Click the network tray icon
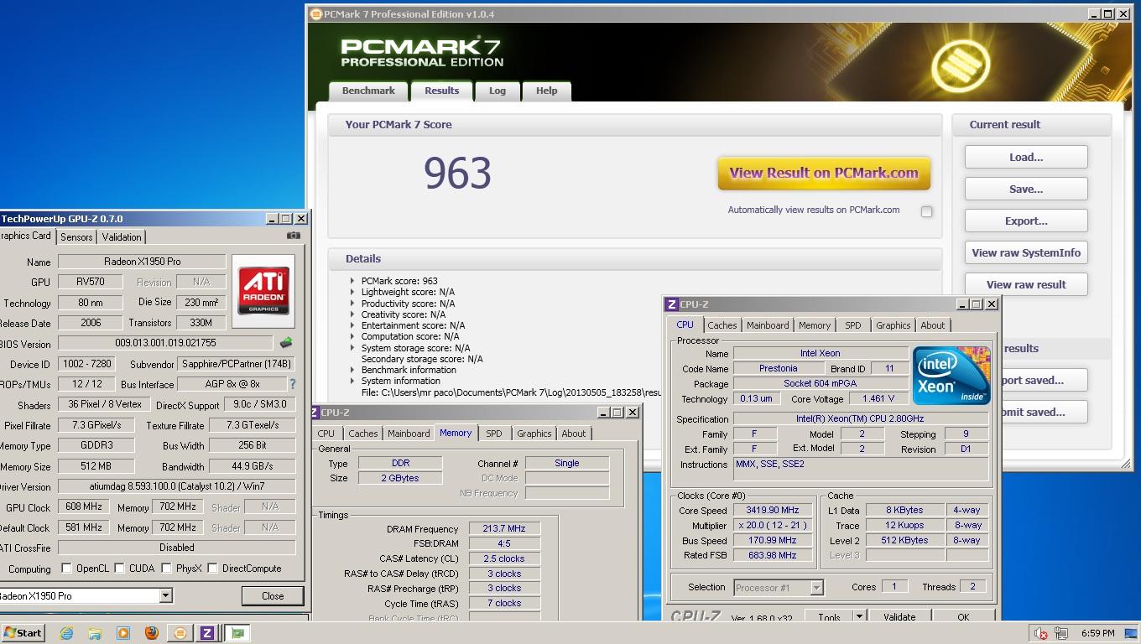Screen dimensions: 1141x644 (1061, 633)
